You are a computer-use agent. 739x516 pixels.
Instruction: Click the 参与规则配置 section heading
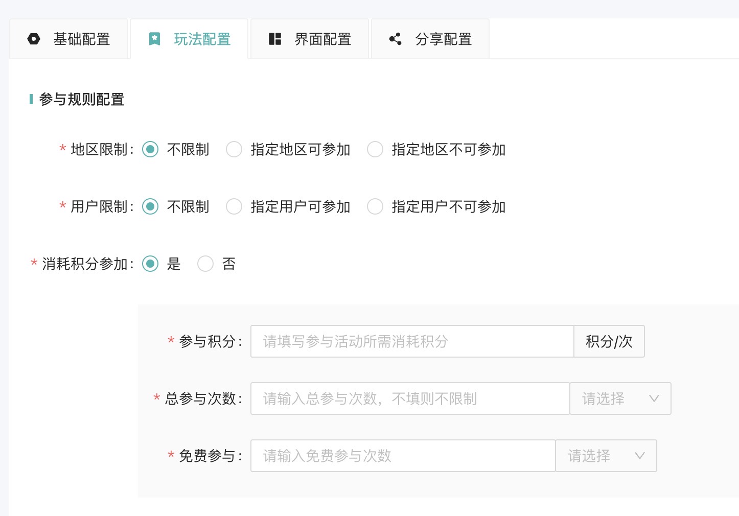click(x=82, y=100)
